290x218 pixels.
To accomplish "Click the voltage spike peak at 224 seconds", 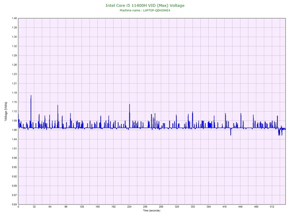I will tap(129, 104).
